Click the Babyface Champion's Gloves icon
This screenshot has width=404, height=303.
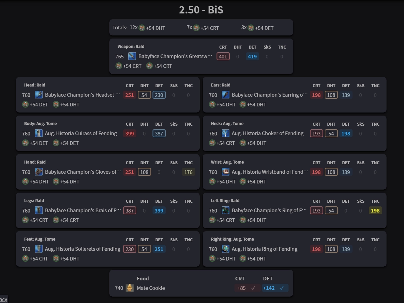(x=39, y=172)
